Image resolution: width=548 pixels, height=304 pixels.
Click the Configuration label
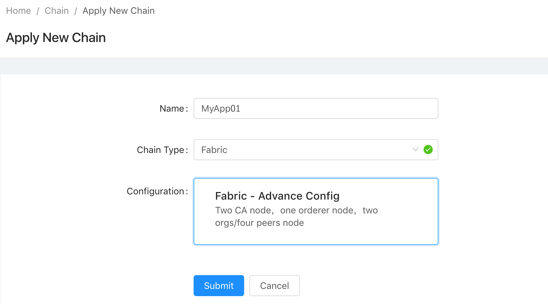(x=157, y=191)
